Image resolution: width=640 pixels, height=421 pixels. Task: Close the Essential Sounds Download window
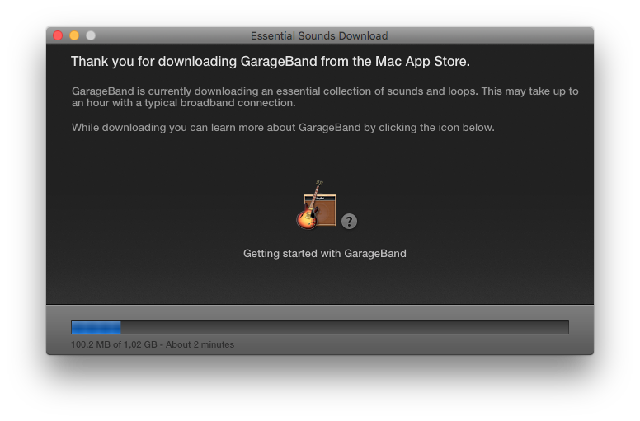[x=58, y=36]
